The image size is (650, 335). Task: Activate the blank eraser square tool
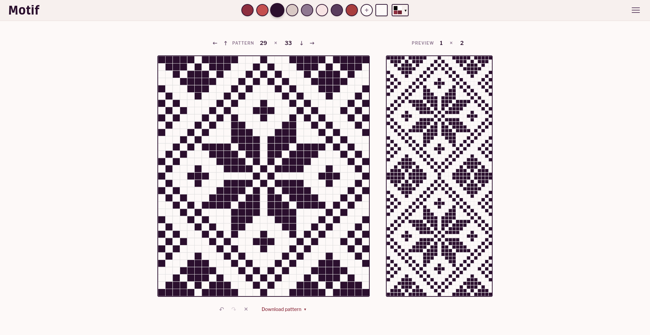(x=382, y=10)
